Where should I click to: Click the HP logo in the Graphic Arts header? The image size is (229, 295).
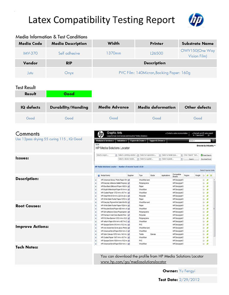pyautogui.click(x=101, y=134)
